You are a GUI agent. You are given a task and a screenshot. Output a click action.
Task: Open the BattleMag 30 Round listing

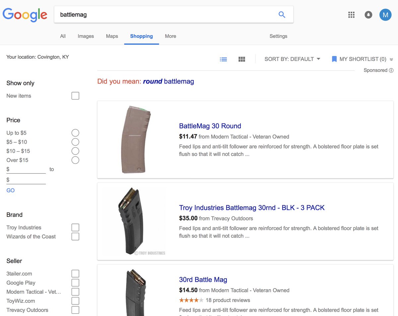(x=210, y=126)
